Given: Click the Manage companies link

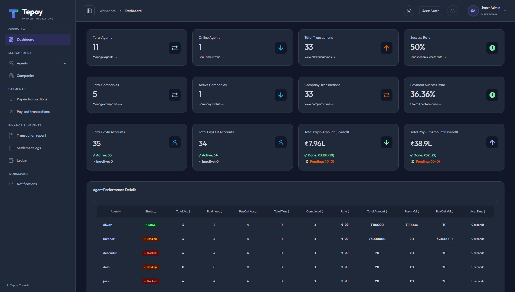Looking at the screenshot, I should [107, 104].
